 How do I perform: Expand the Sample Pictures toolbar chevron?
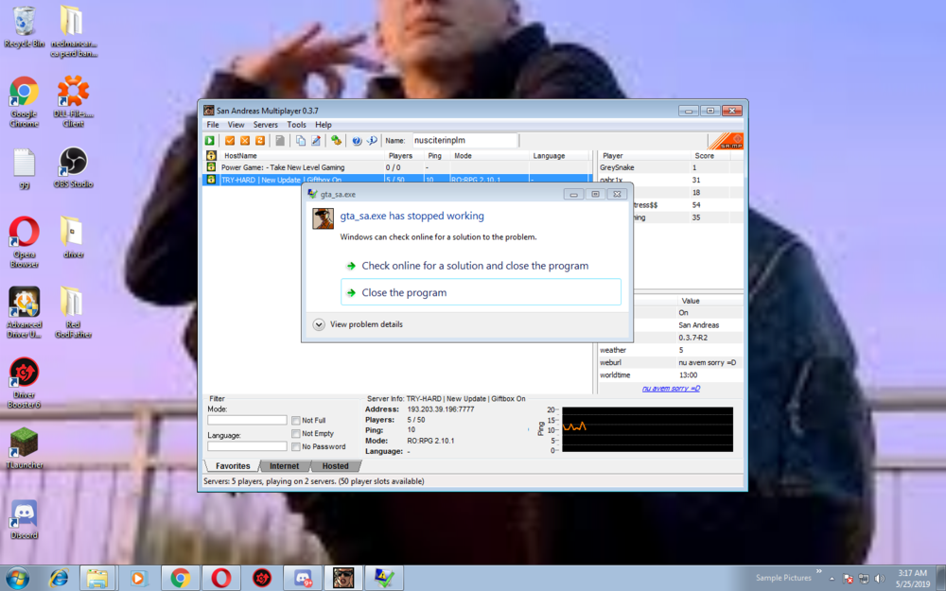pos(818,571)
